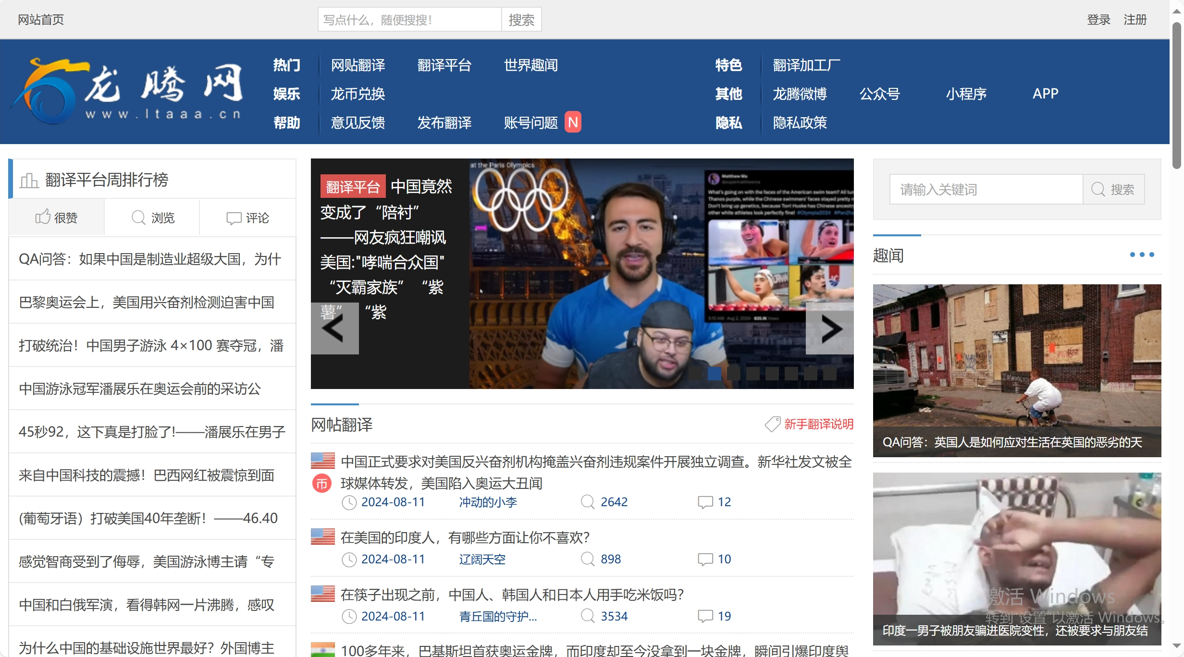Click the clock icon next to the 2024-08-11 date
Image resolution: width=1184 pixels, height=657 pixels.
click(349, 502)
